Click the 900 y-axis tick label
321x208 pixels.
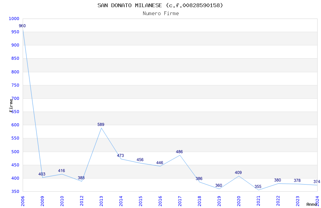(x=15, y=45)
